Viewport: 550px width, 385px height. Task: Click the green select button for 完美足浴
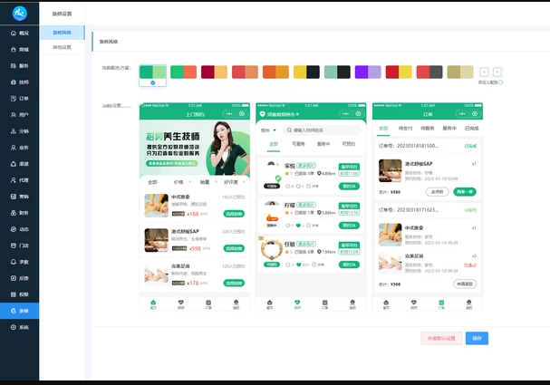(x=234, y=283)
